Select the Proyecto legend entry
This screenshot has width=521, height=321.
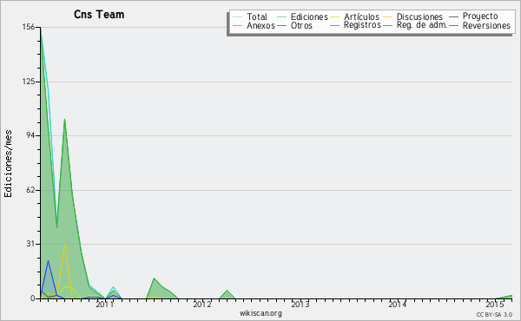480,16
